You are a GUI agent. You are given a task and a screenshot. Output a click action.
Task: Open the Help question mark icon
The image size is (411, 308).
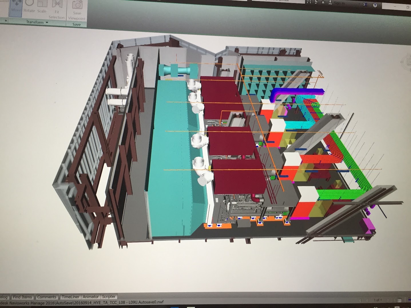[375, 5]
